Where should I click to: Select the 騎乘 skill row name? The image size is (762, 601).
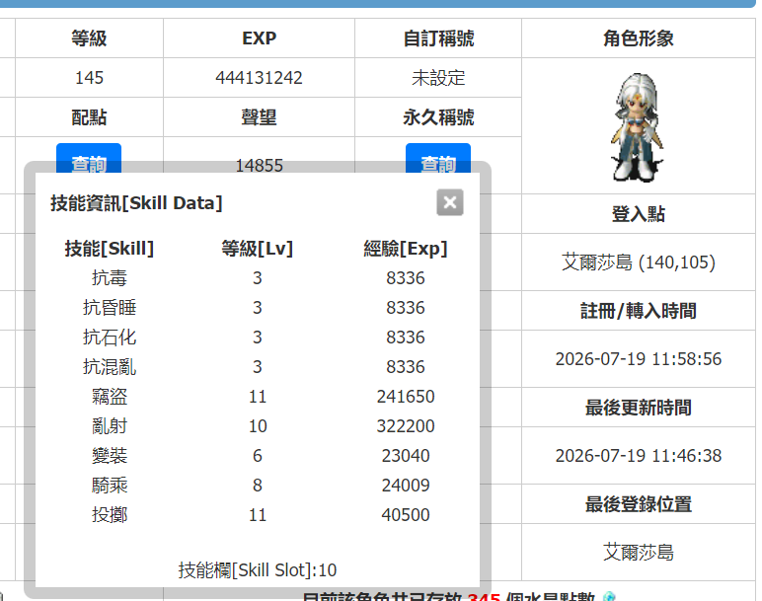[x=110, y=485]
